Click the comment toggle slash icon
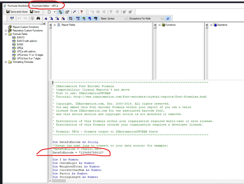This screenshot has width=244, height=184. (x=167, y=19)
